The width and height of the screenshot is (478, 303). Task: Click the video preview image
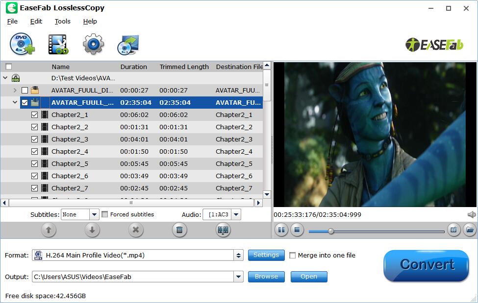click(x=375, y=134)
